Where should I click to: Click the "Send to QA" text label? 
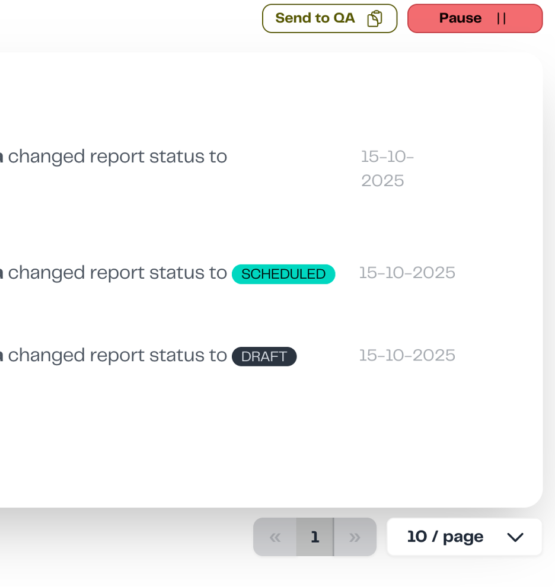click(x=315, y=18)
